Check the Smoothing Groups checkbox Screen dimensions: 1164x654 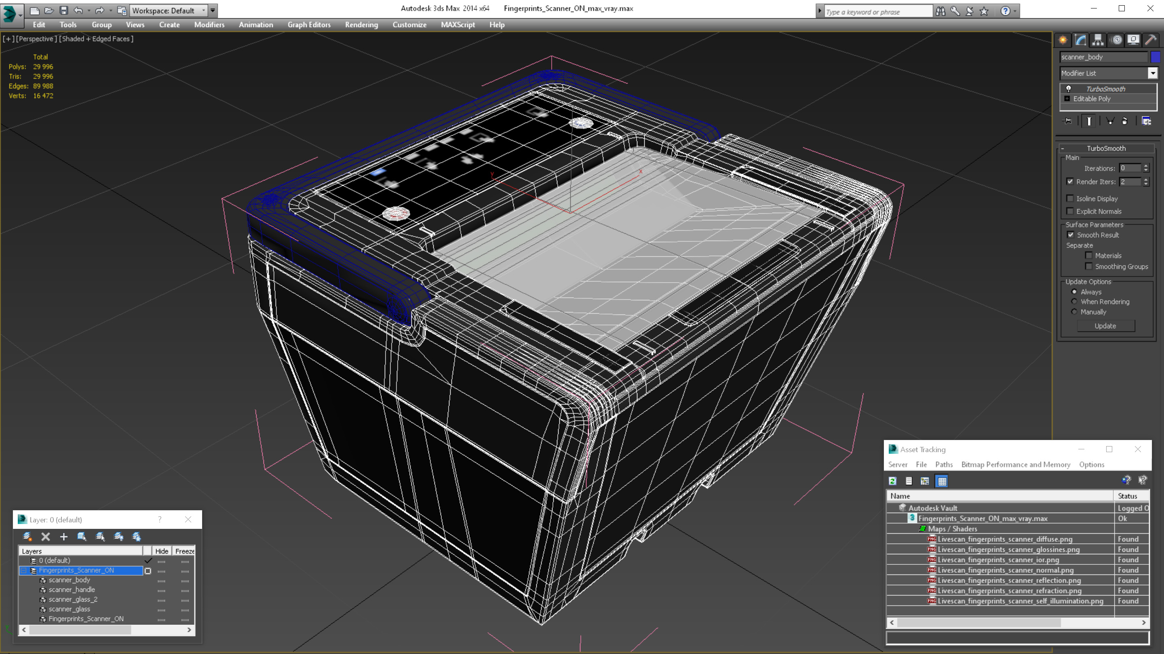pyautogui.click(x=1088, y=266)
